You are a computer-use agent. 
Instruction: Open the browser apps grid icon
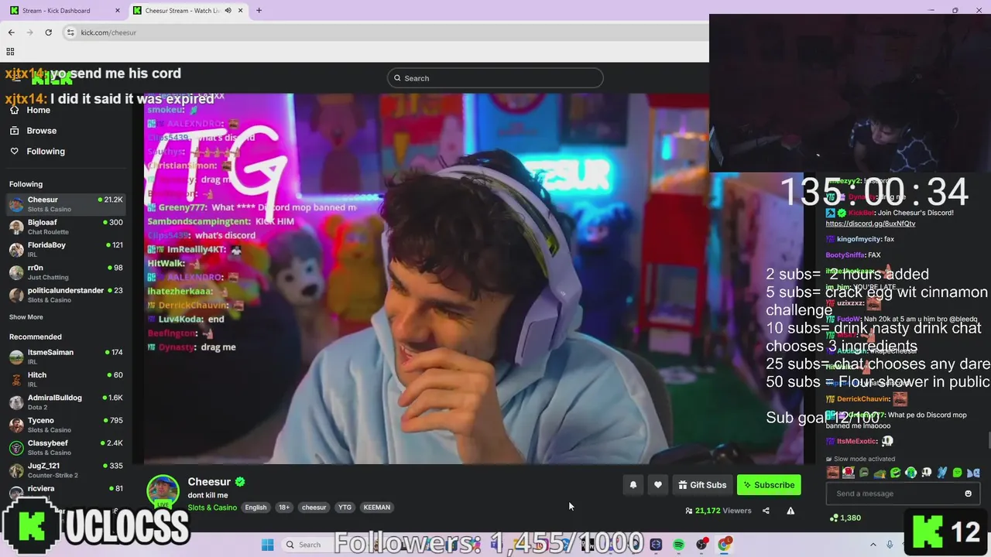point(10,52)
